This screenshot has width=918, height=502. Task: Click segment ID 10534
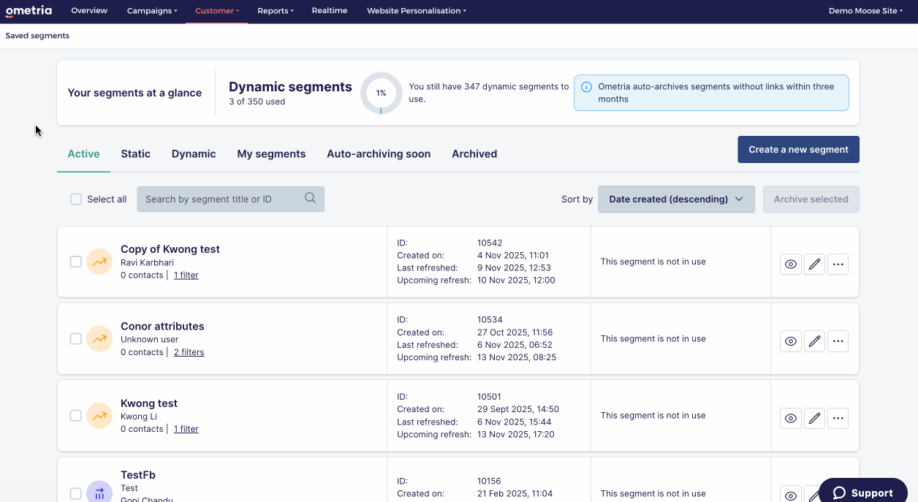(x=490, y=320)
